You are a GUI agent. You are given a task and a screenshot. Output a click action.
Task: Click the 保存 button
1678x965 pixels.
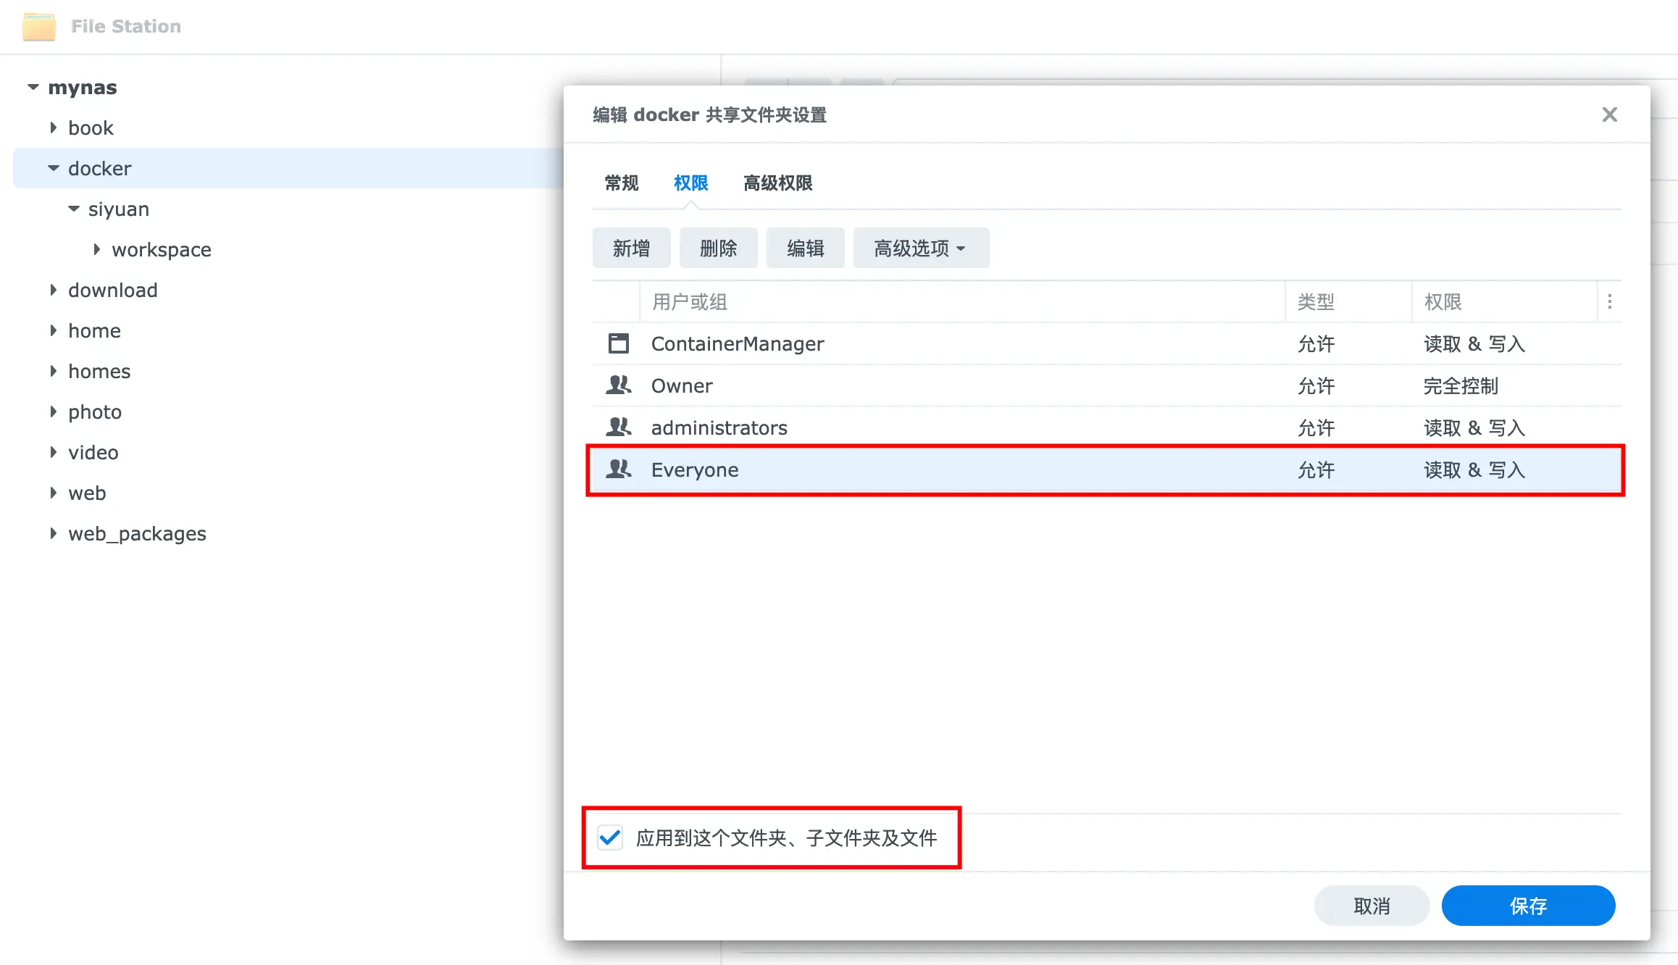tap(1527, 906)
